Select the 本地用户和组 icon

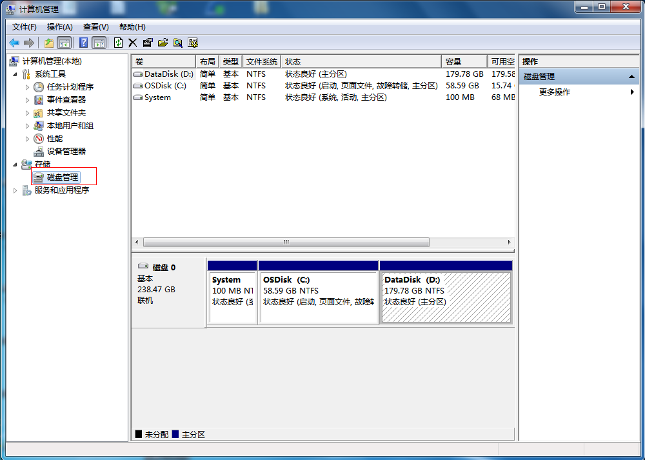(x=39, y=126)
